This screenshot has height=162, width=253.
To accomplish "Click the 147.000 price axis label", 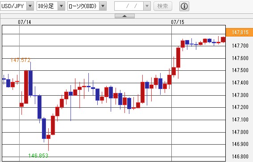I will 240,132.
